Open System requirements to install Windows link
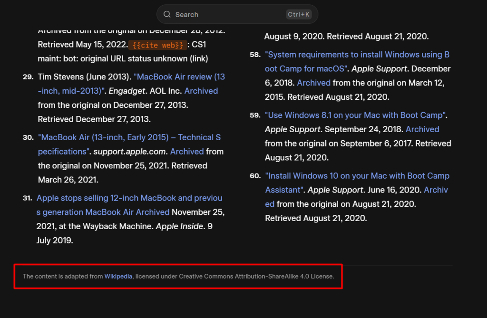This screenshot has width=487, height=318. click(357, 55)
